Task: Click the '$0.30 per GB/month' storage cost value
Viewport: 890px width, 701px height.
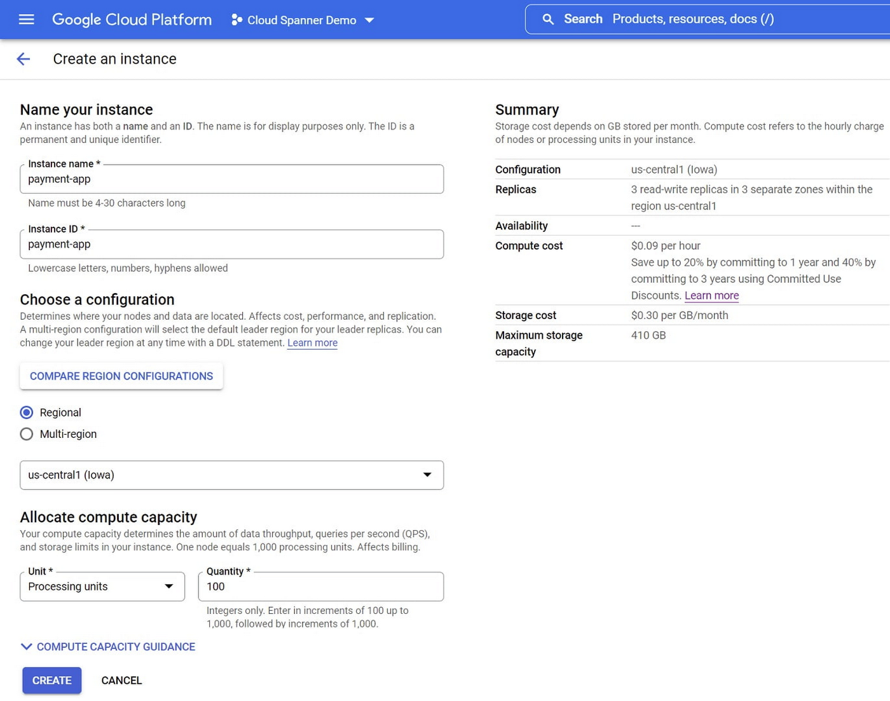Action: click(x=680, y=315)
